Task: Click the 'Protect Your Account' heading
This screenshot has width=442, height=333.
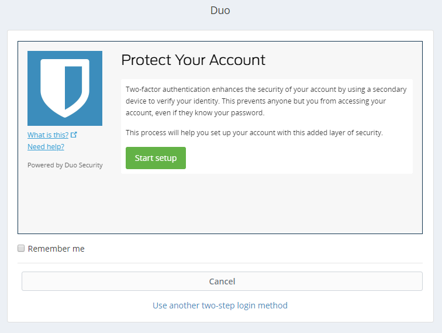Action: (194, 60)
